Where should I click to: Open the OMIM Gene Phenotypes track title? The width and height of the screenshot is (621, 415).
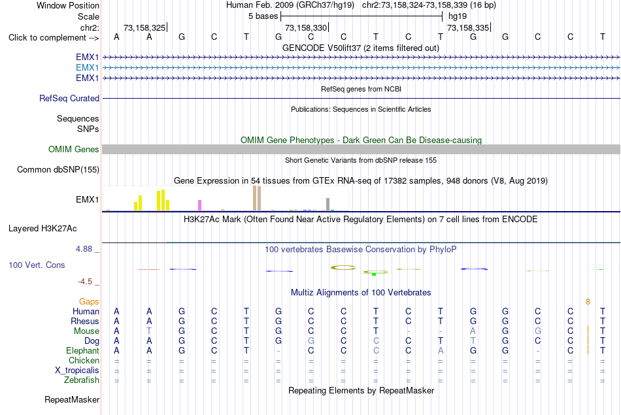coord(361,140)
